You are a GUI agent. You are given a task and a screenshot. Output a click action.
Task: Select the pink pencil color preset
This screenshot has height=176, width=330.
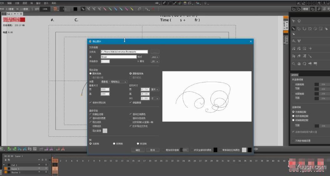tap(126, 9)
